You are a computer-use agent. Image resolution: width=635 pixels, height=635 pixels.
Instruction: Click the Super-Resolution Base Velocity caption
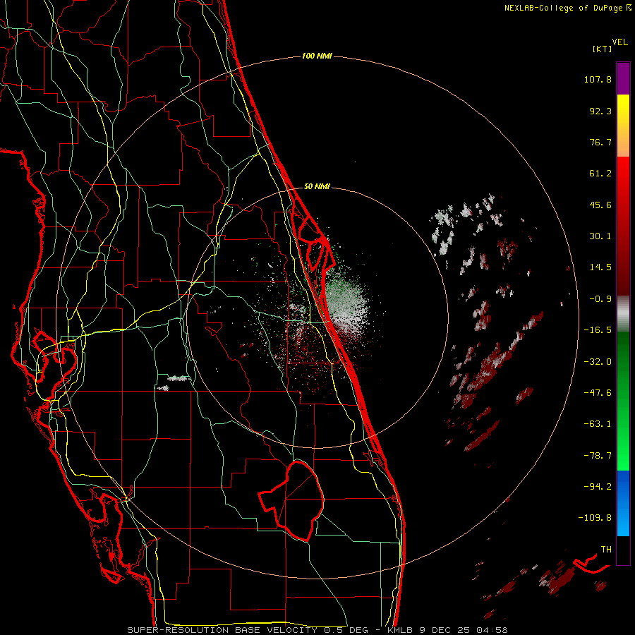[x=317, y=630]
